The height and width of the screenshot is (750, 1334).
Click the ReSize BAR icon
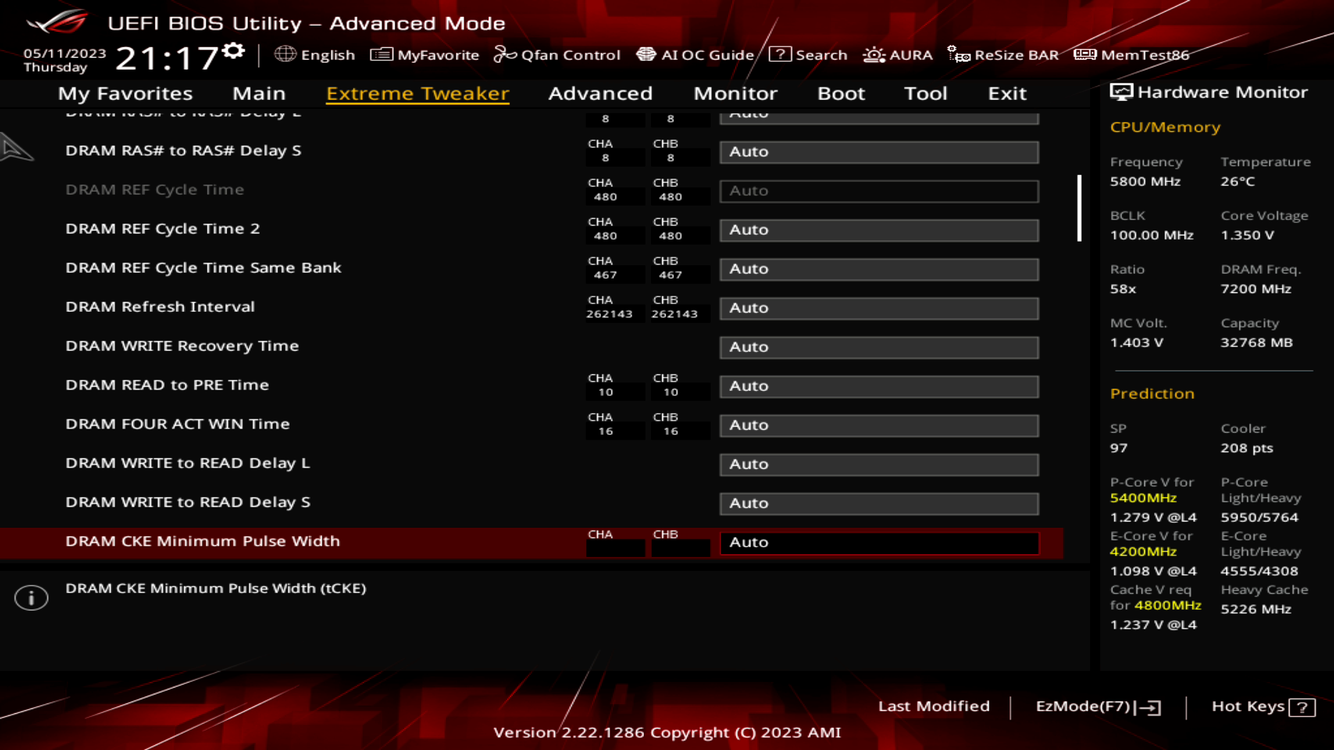[959, 54]
